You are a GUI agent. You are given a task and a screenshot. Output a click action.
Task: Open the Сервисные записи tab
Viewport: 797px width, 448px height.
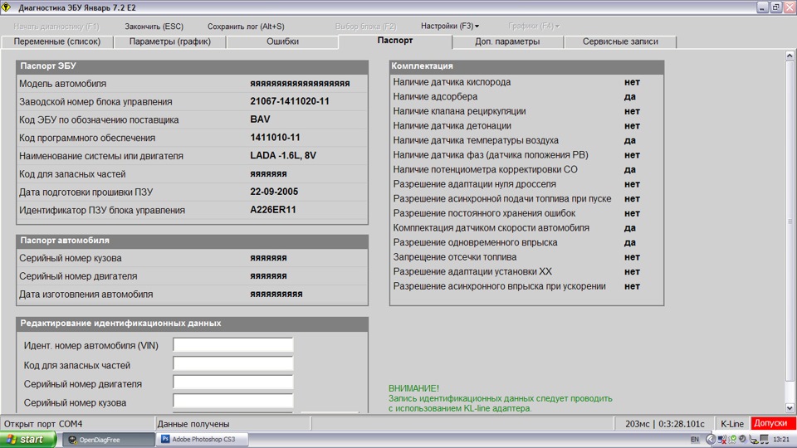(x=619, y=41)
